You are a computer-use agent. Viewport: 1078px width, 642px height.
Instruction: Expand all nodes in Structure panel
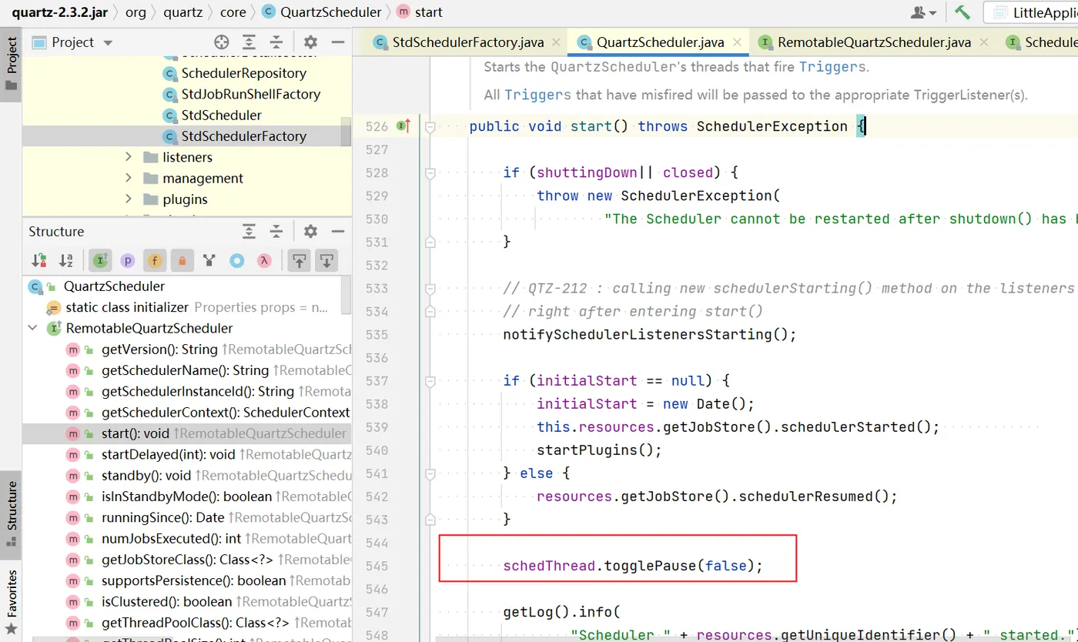point(249,231)
